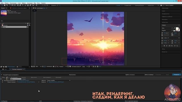The height and width of the screenshot is (102, 182).
Task: Expand the Current Render module section
Action: 1,75
